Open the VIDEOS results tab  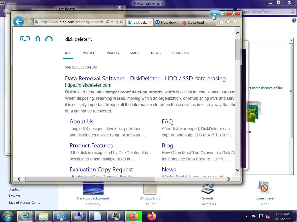(x=113, y=53)
